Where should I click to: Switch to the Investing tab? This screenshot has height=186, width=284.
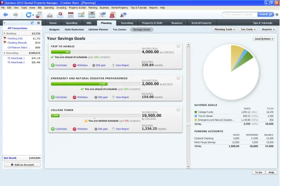click(127, 23)
